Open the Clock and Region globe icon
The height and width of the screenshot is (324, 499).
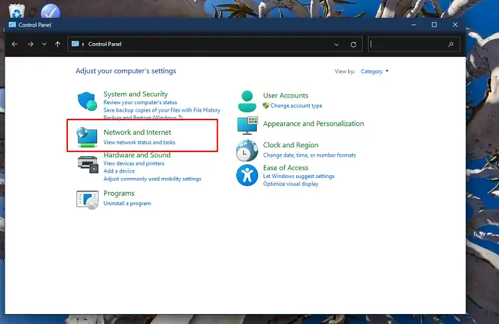pos(247,151)
